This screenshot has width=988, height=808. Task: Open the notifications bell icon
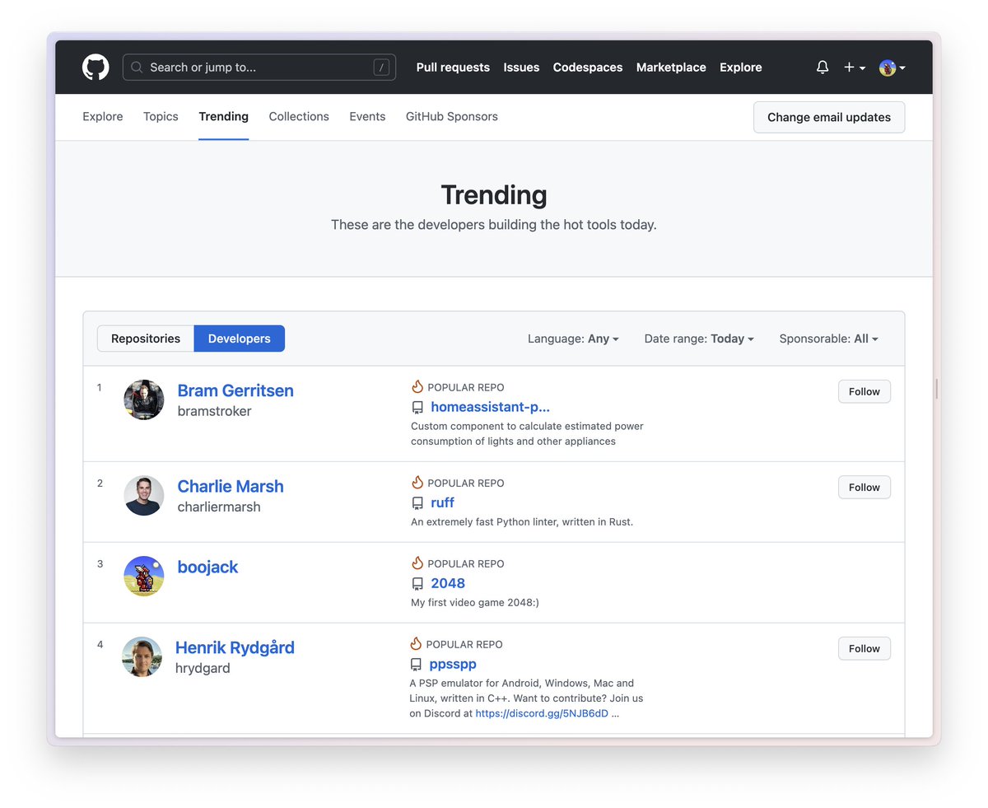[823, 68]
